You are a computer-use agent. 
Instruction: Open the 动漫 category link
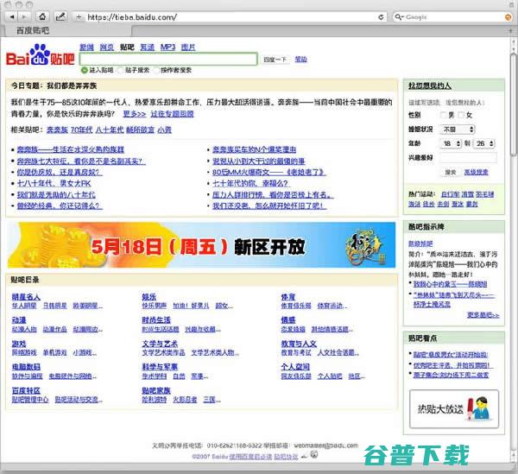19,320
